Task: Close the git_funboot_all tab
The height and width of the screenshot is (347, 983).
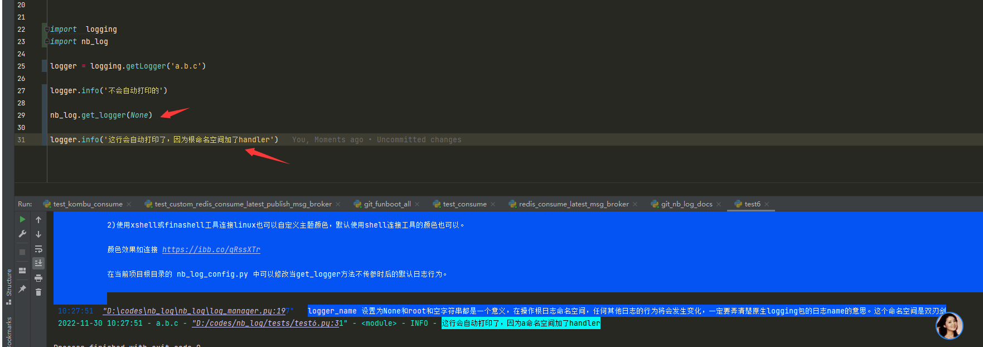Action: point(417,204)
